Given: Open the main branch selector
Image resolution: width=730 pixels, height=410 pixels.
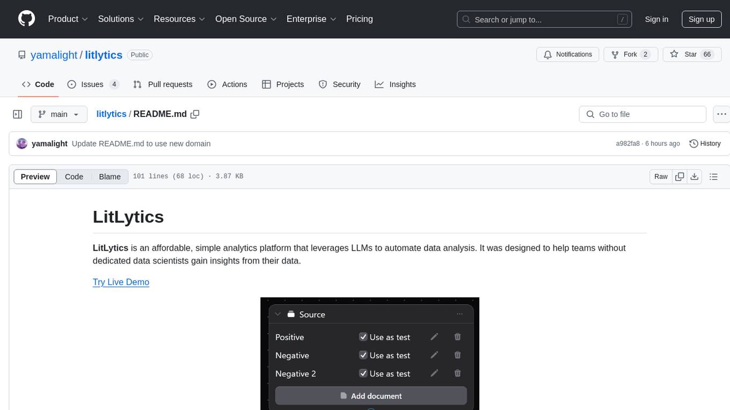Looking at the screenshot, I should tap(59, 114).
